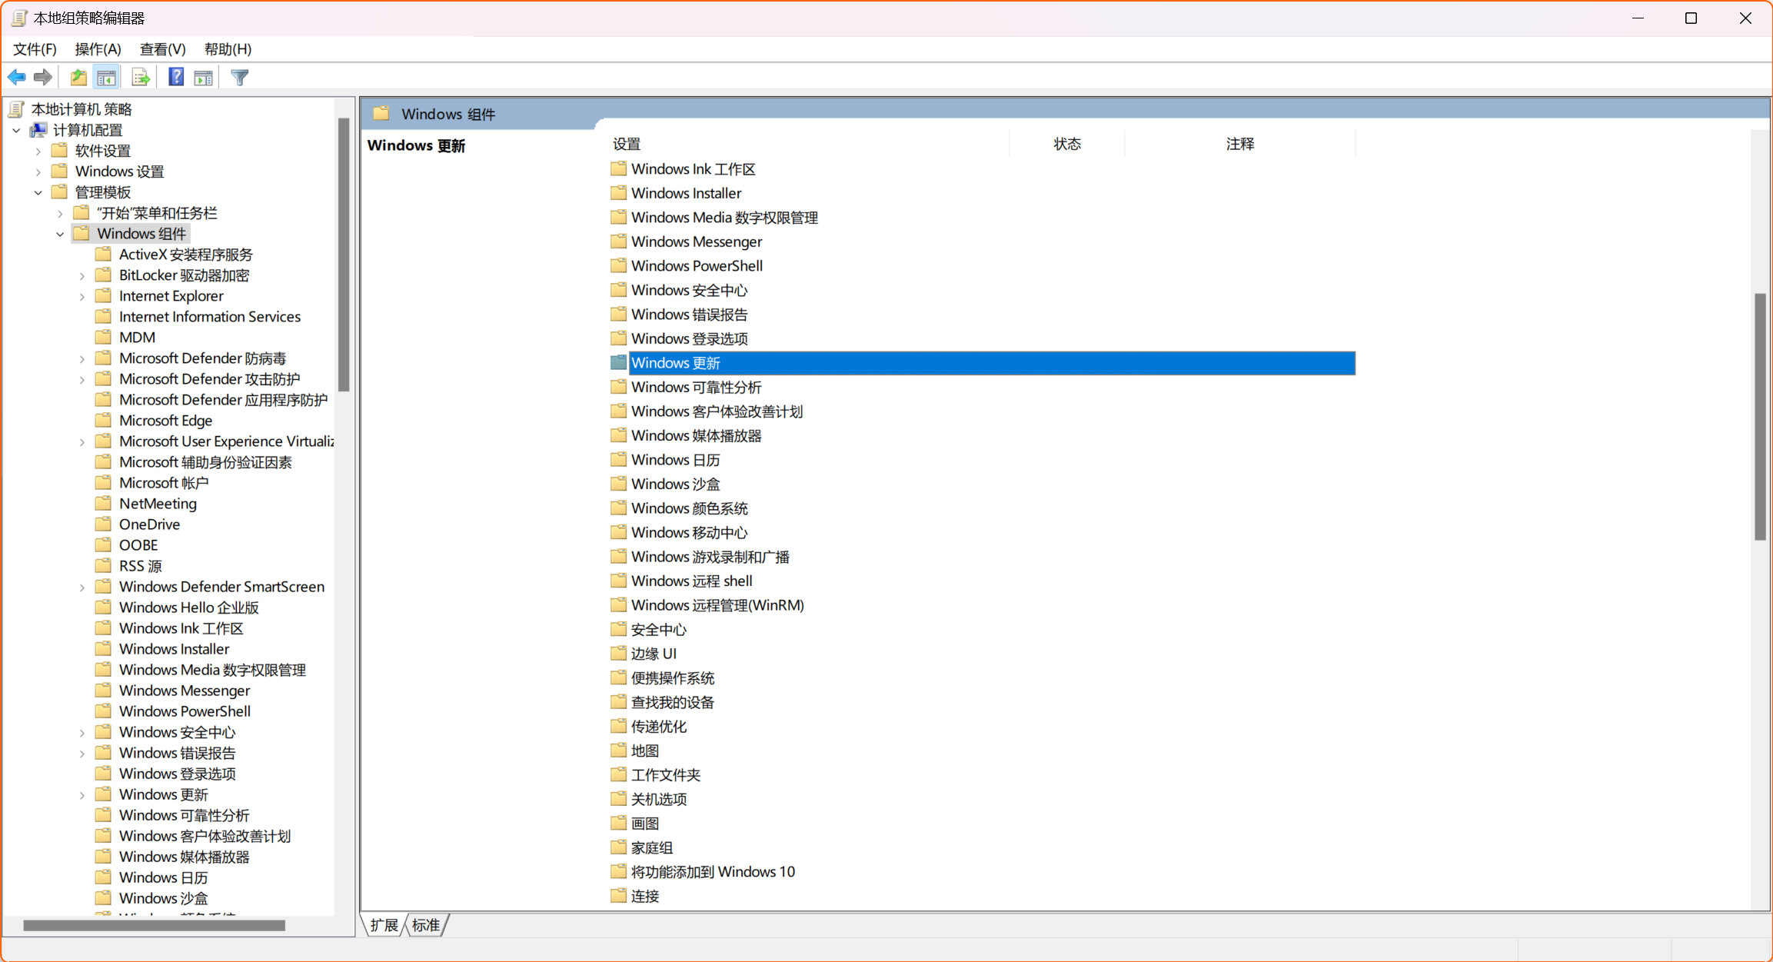Screen dimensions: 1773x962
Task: Collapse the Windows 组件 tree node
Action: click(x=61, y=233)
